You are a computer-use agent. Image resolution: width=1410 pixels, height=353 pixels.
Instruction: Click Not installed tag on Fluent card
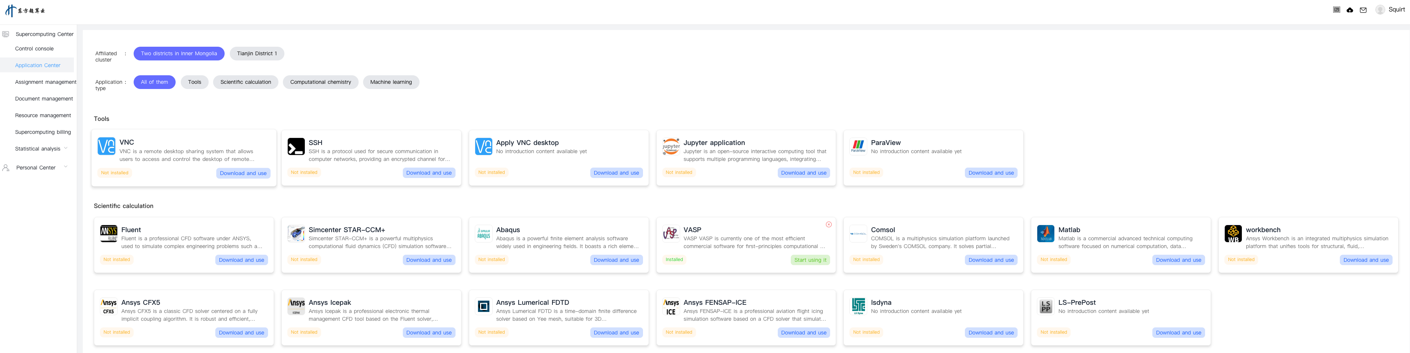pos(117,260)
